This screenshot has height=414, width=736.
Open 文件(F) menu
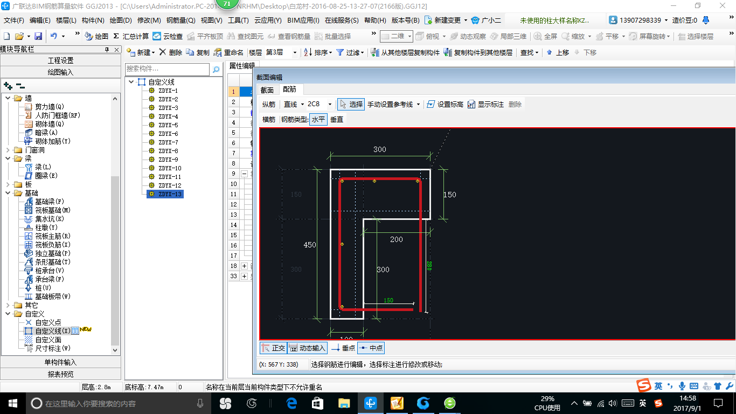[x=14, y=20]
